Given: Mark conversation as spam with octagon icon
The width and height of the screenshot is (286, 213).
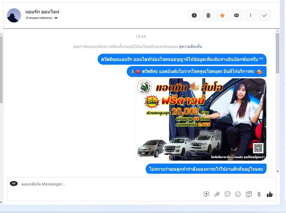Looking at the screenshot, I should [x=194, y=16].
